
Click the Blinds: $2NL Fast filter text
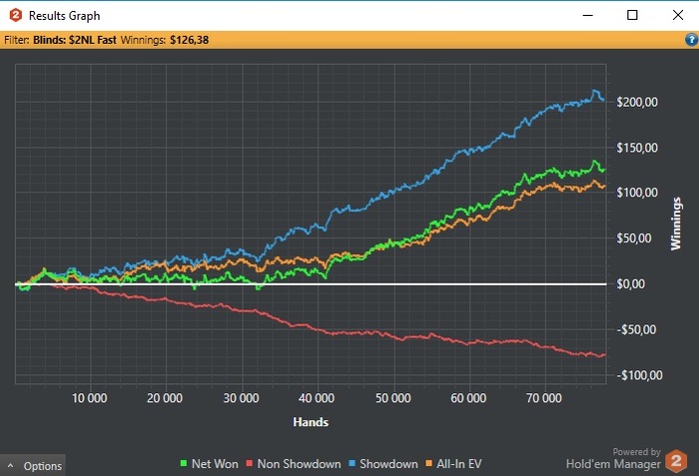pyautogui.click(x=75, y=40)
